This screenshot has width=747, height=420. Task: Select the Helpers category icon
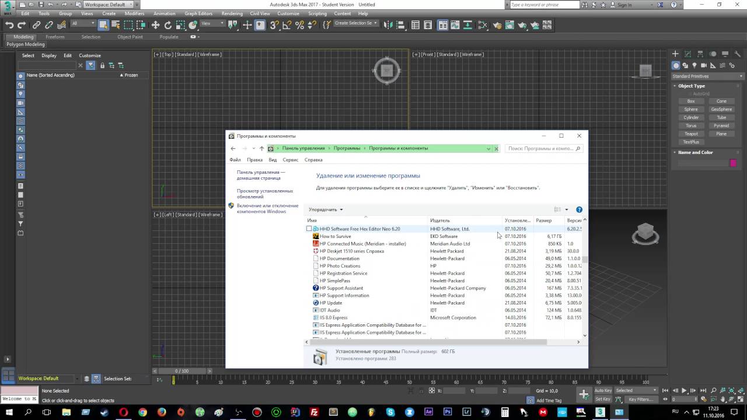[714, 65]
